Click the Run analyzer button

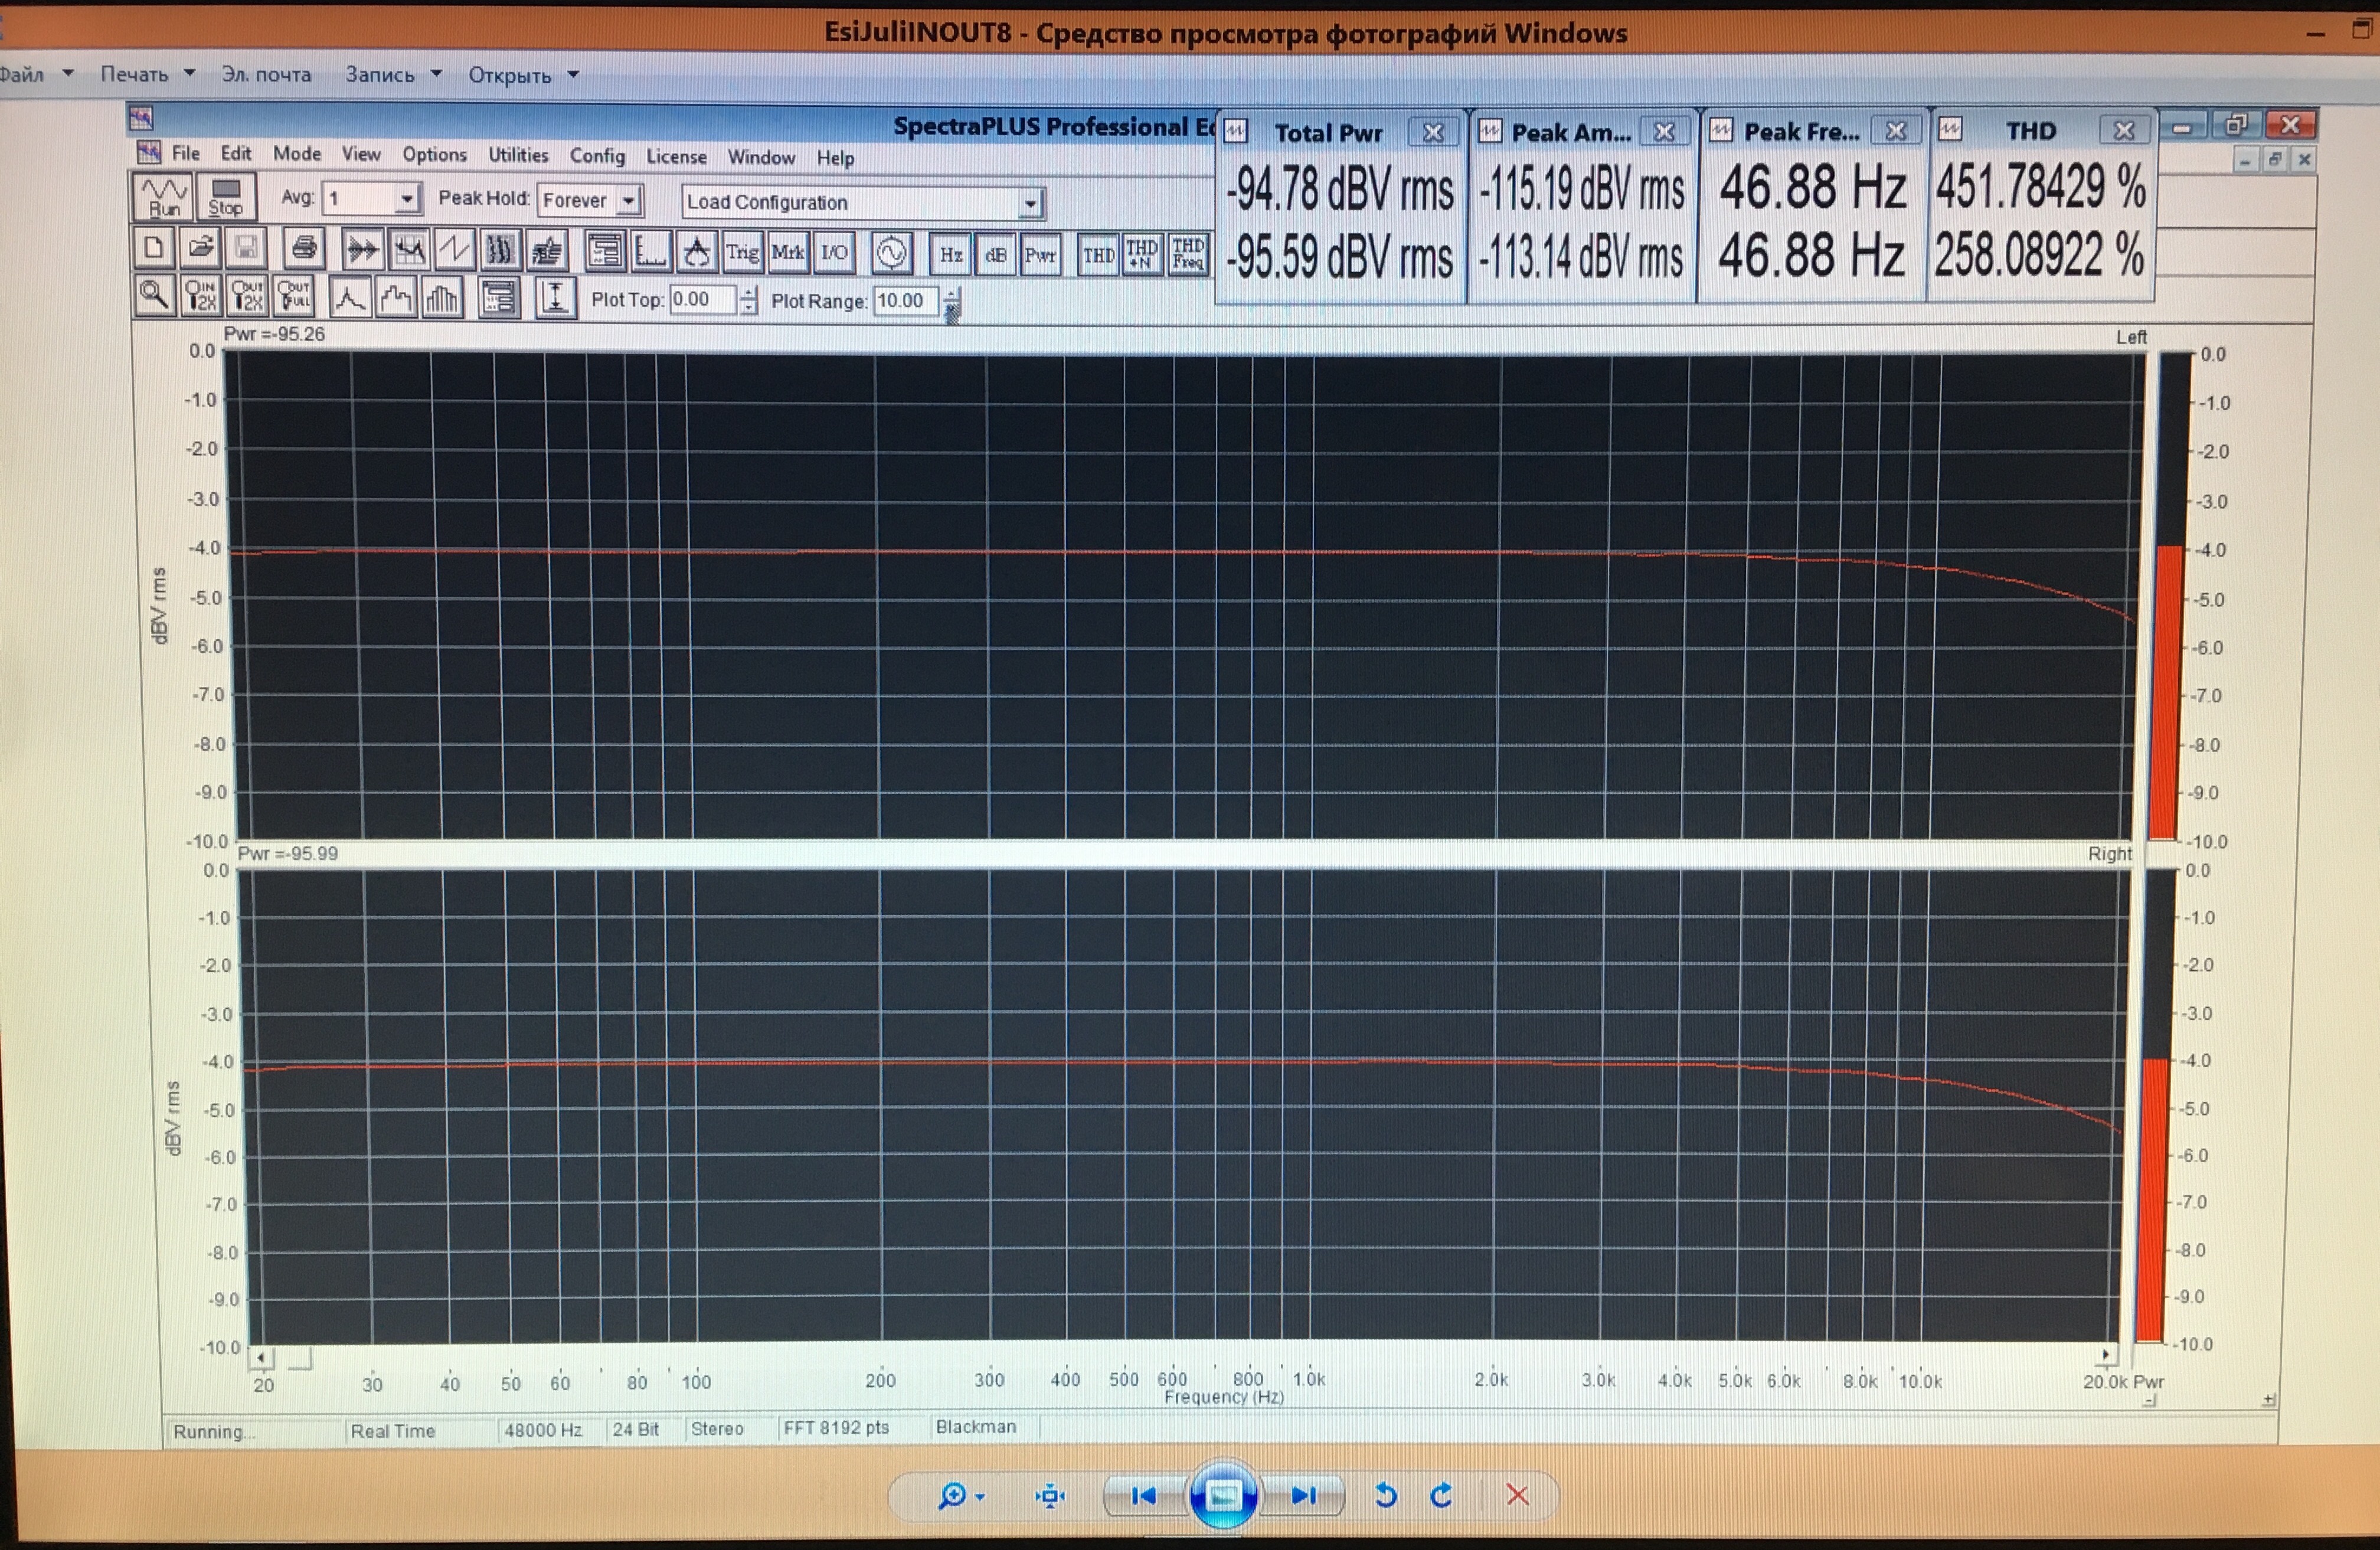(x=164, y=196)
